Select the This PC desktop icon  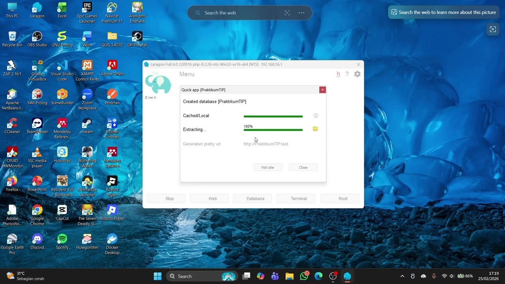(x=12, y=10)
